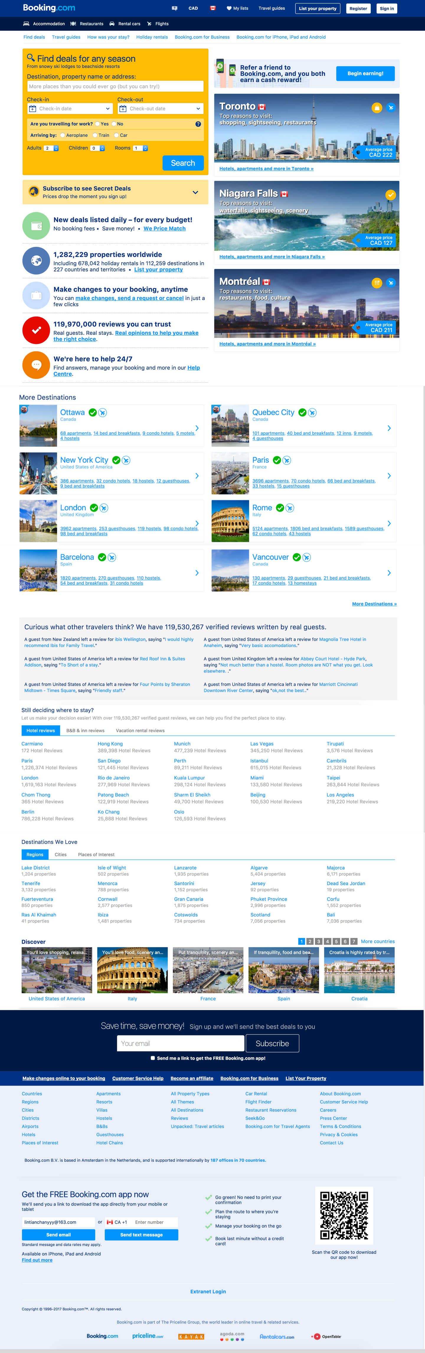Click Montréal restaurant fork icon
The width and height of the screenshot is (425, 1353).
377,283
